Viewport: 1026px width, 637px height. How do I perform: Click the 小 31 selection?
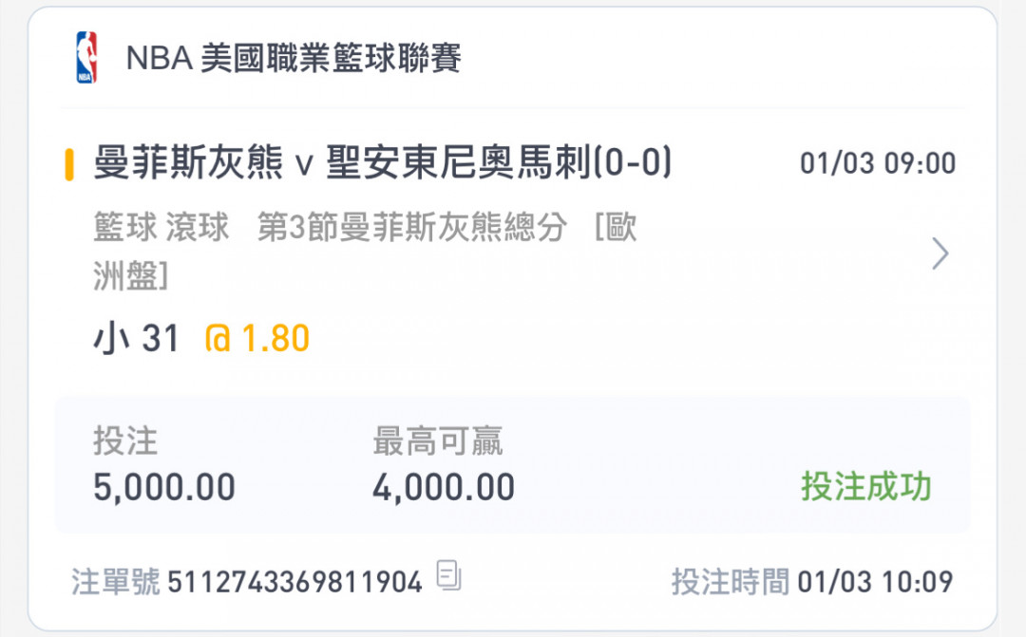click(136, 339)
